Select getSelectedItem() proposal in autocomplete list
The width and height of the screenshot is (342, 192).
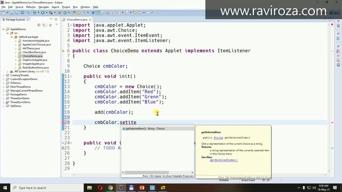(158, 129)
